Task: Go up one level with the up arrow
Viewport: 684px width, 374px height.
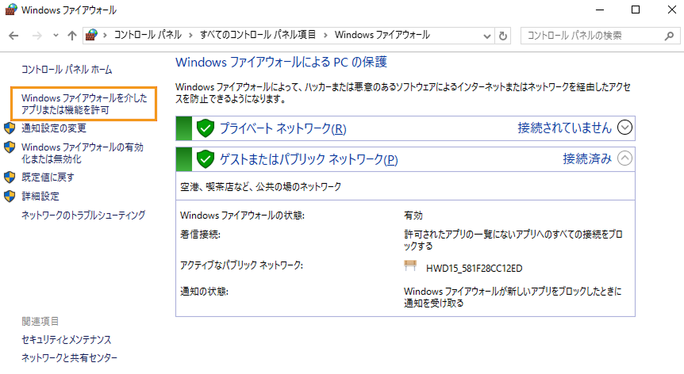Action: 72,36
